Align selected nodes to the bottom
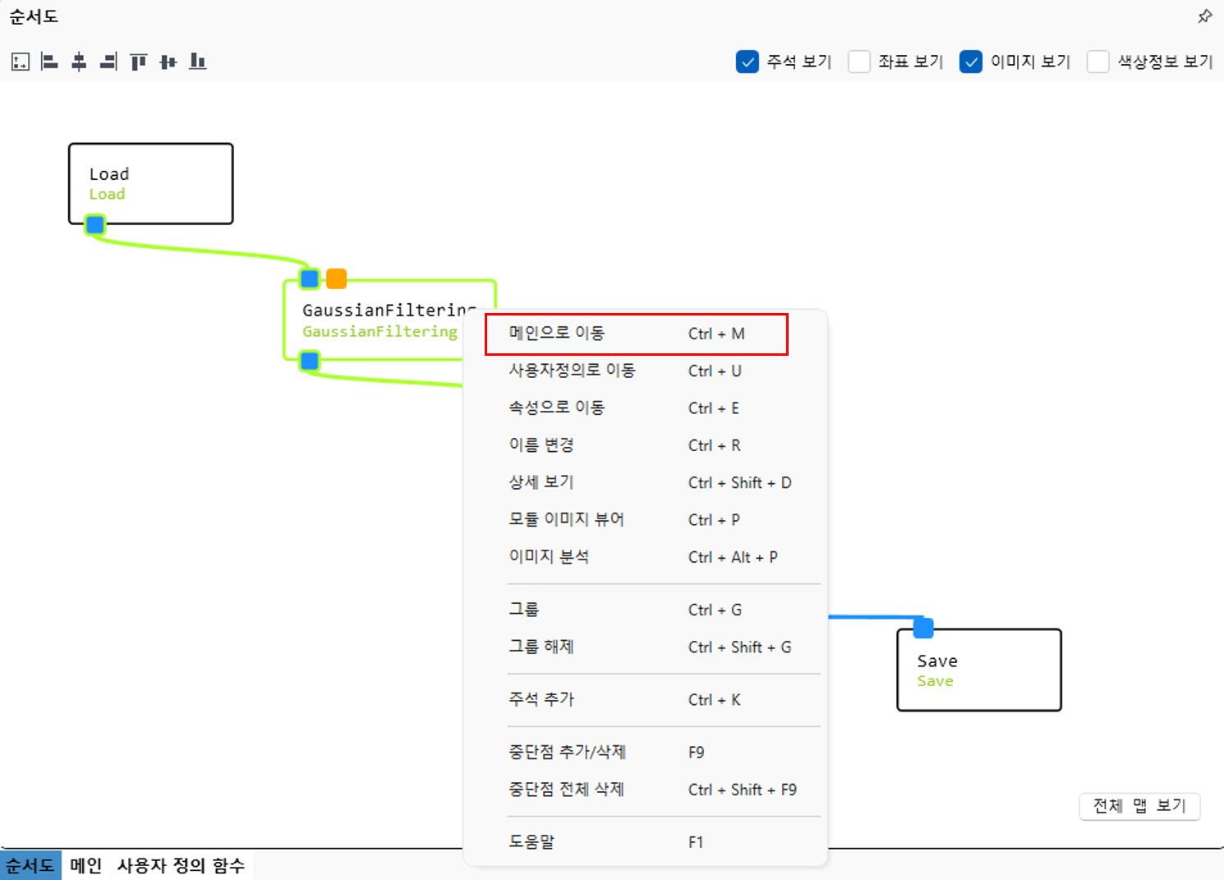 (197, 62)
